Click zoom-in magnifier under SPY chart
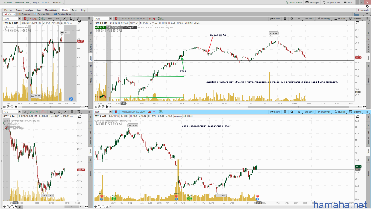This screenshot has height=209, width=371. (x=8, y=206)
